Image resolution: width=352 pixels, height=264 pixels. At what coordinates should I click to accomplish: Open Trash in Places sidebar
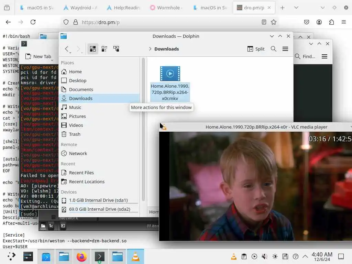tap(99, 134)
